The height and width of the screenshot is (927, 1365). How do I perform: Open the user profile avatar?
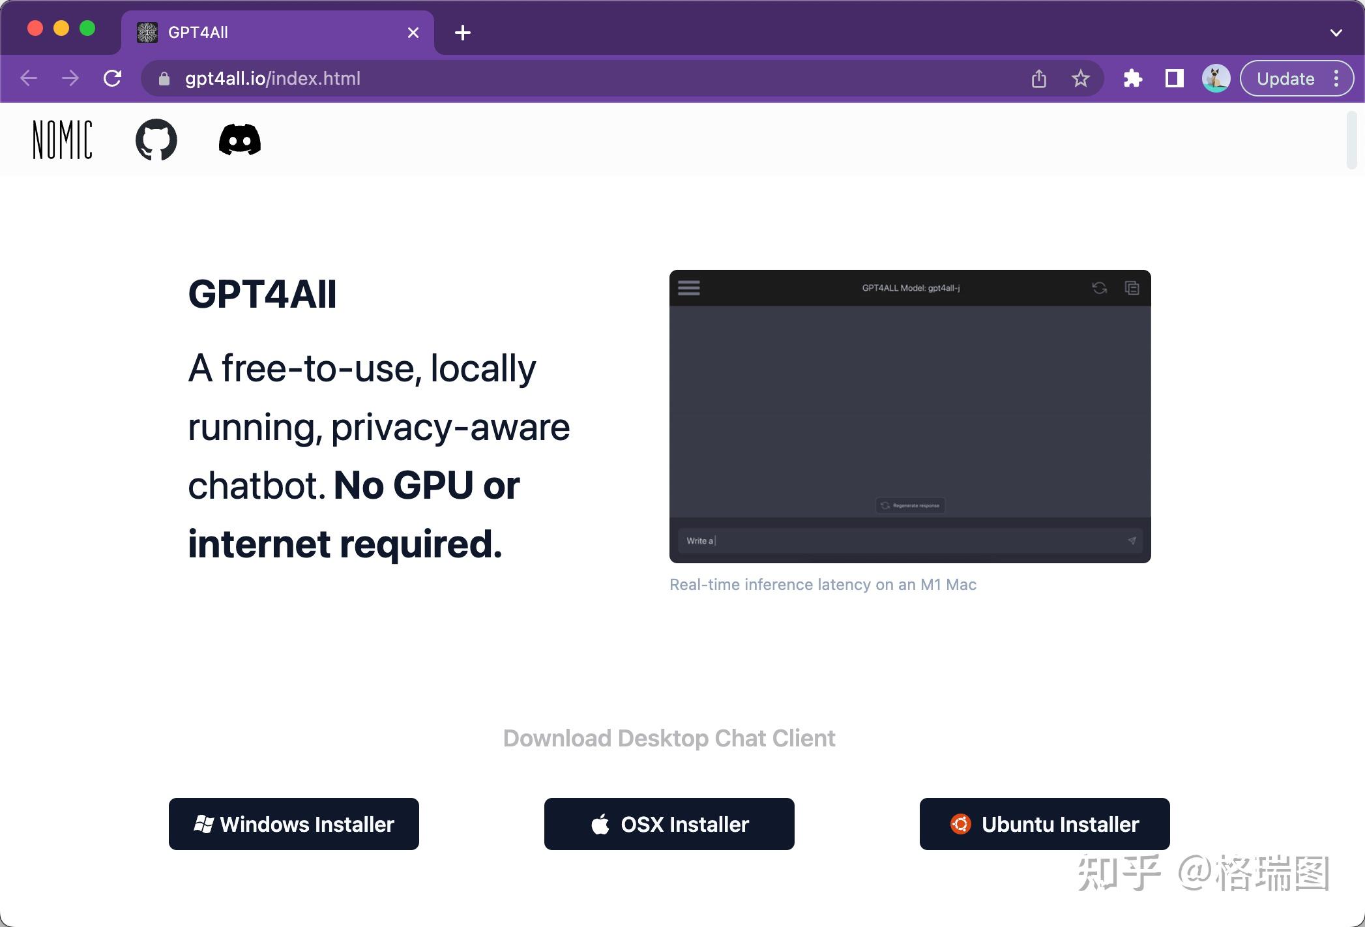click(1216, 79)
